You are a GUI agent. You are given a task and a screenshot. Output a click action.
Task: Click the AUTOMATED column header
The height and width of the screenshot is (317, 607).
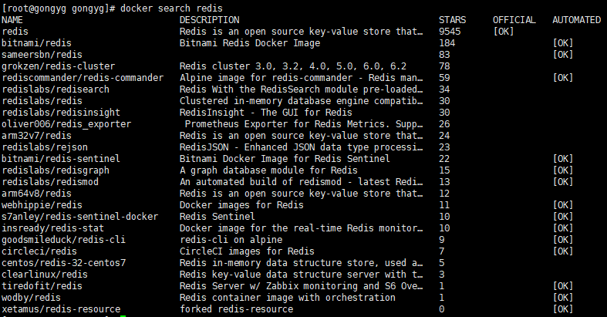[576, 20]
